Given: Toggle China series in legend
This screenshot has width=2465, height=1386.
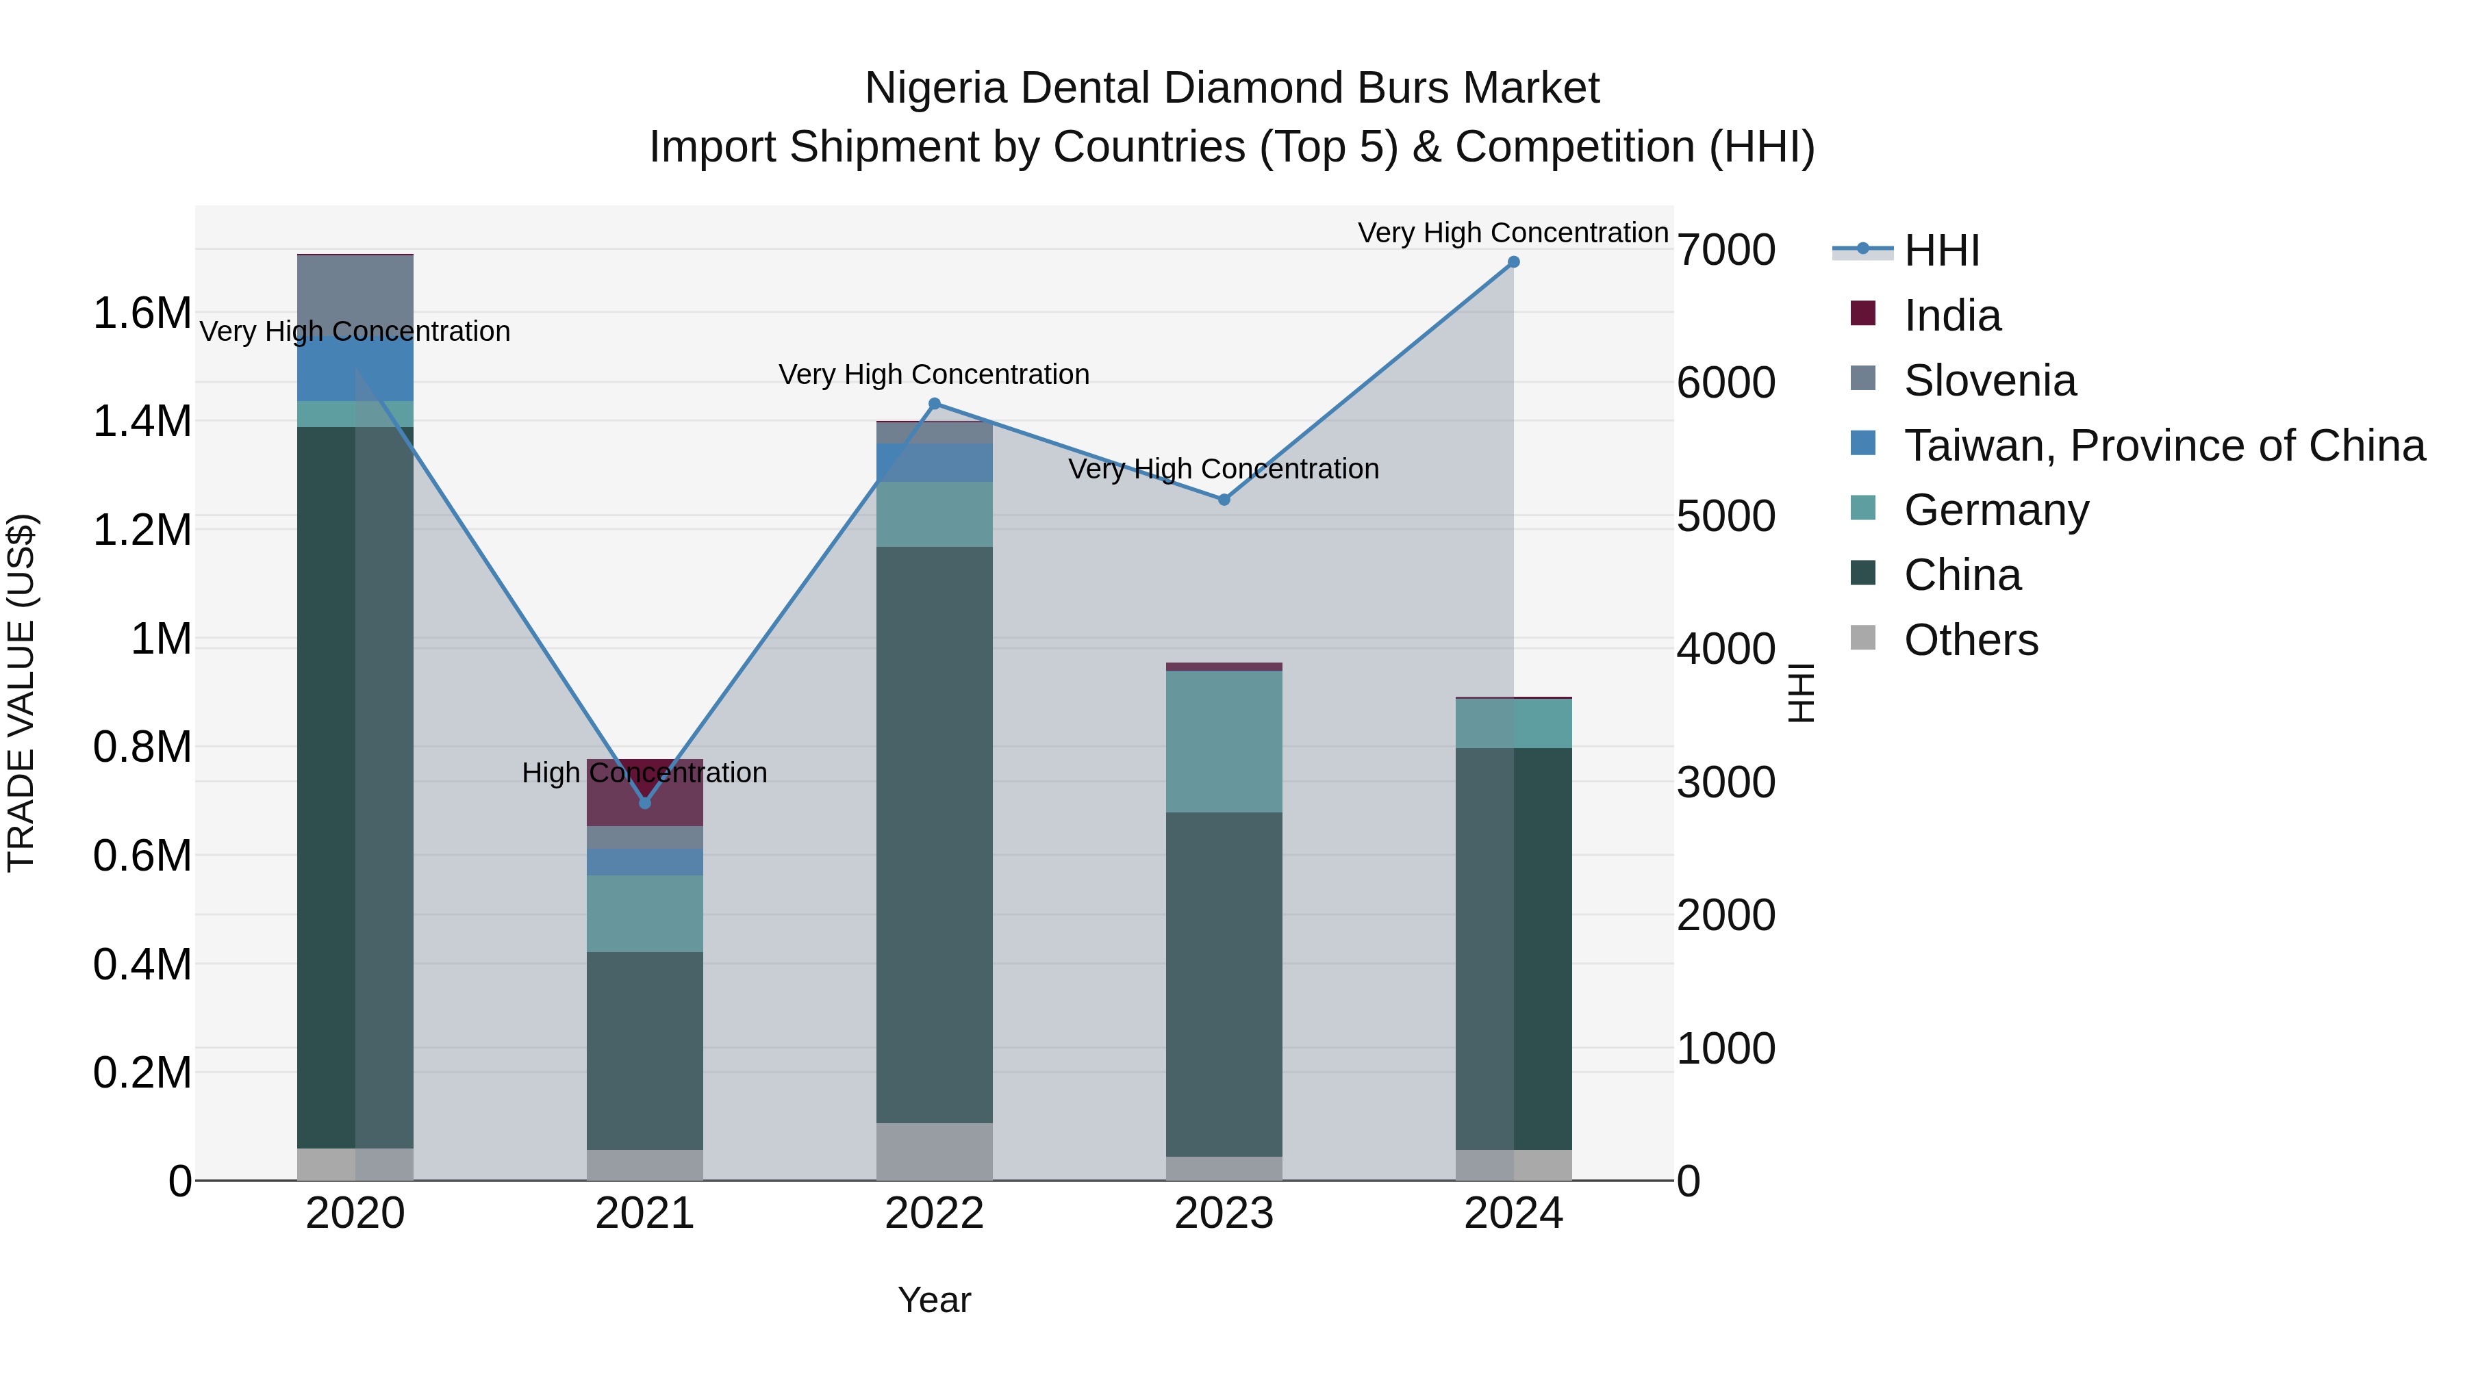Looking at the screenshot, I should (x=1936, y=575).
